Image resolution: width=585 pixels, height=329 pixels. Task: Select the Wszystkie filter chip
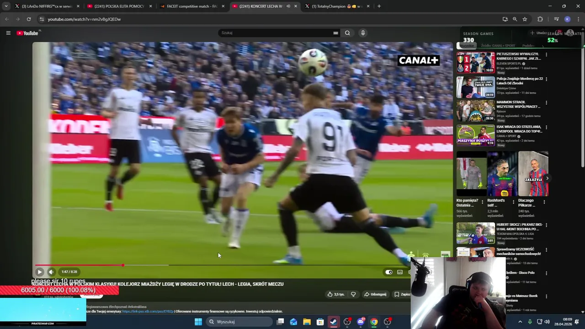coord(467,46)
